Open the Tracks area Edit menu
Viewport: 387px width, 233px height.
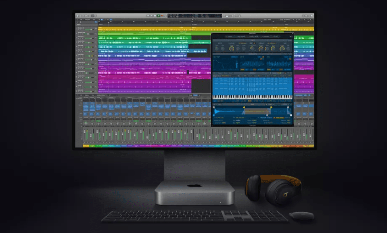[x=81, y=20]
